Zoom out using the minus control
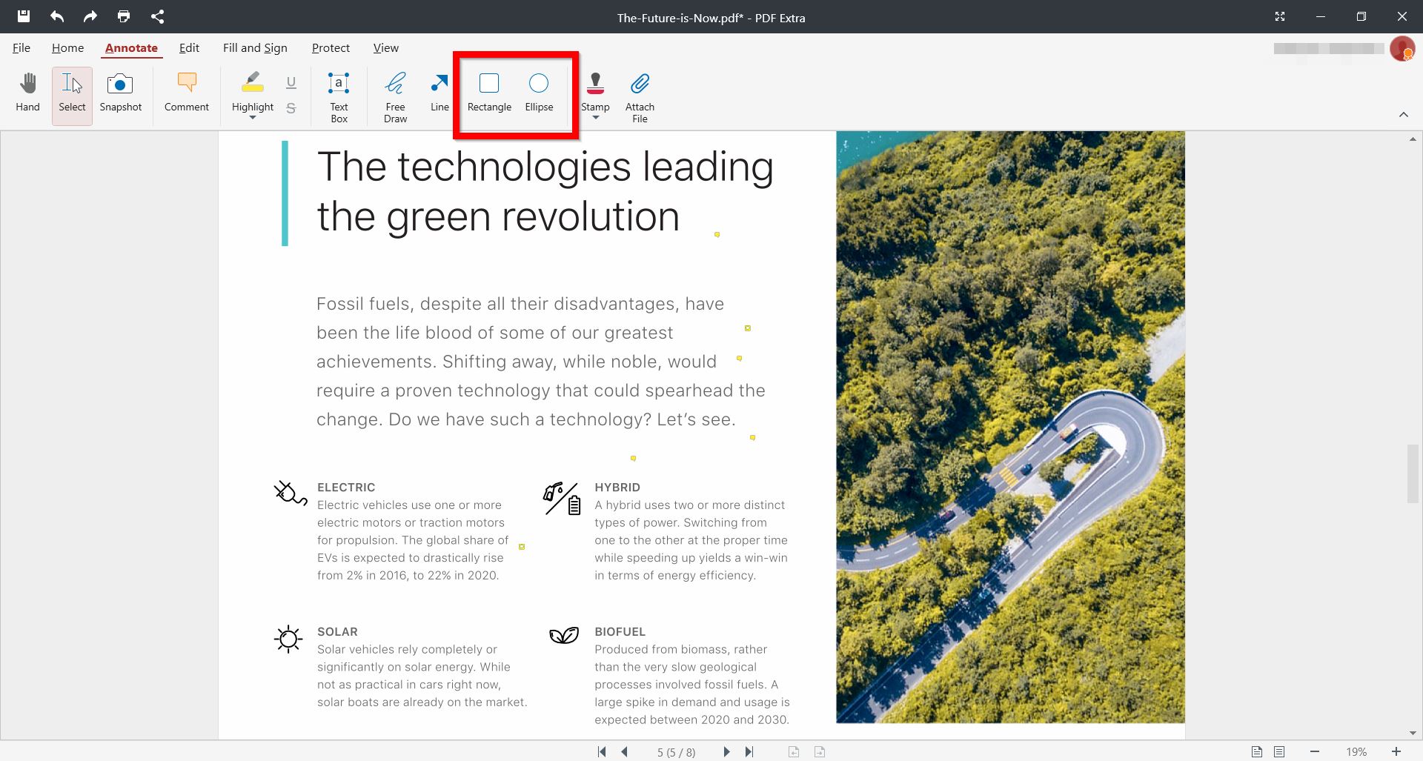This screenshot has width=1423, height=761. point(1314,751)
